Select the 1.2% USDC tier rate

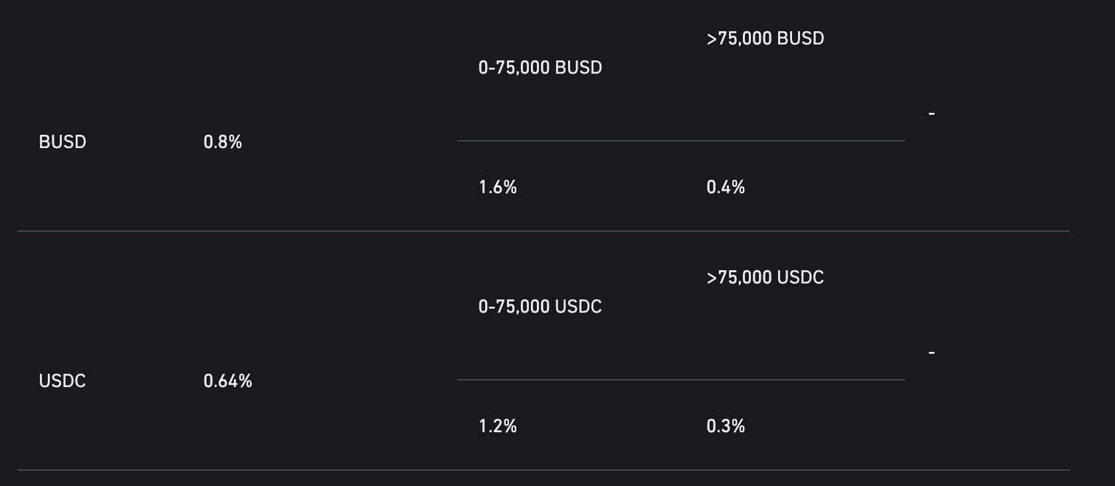pos(498,426)
